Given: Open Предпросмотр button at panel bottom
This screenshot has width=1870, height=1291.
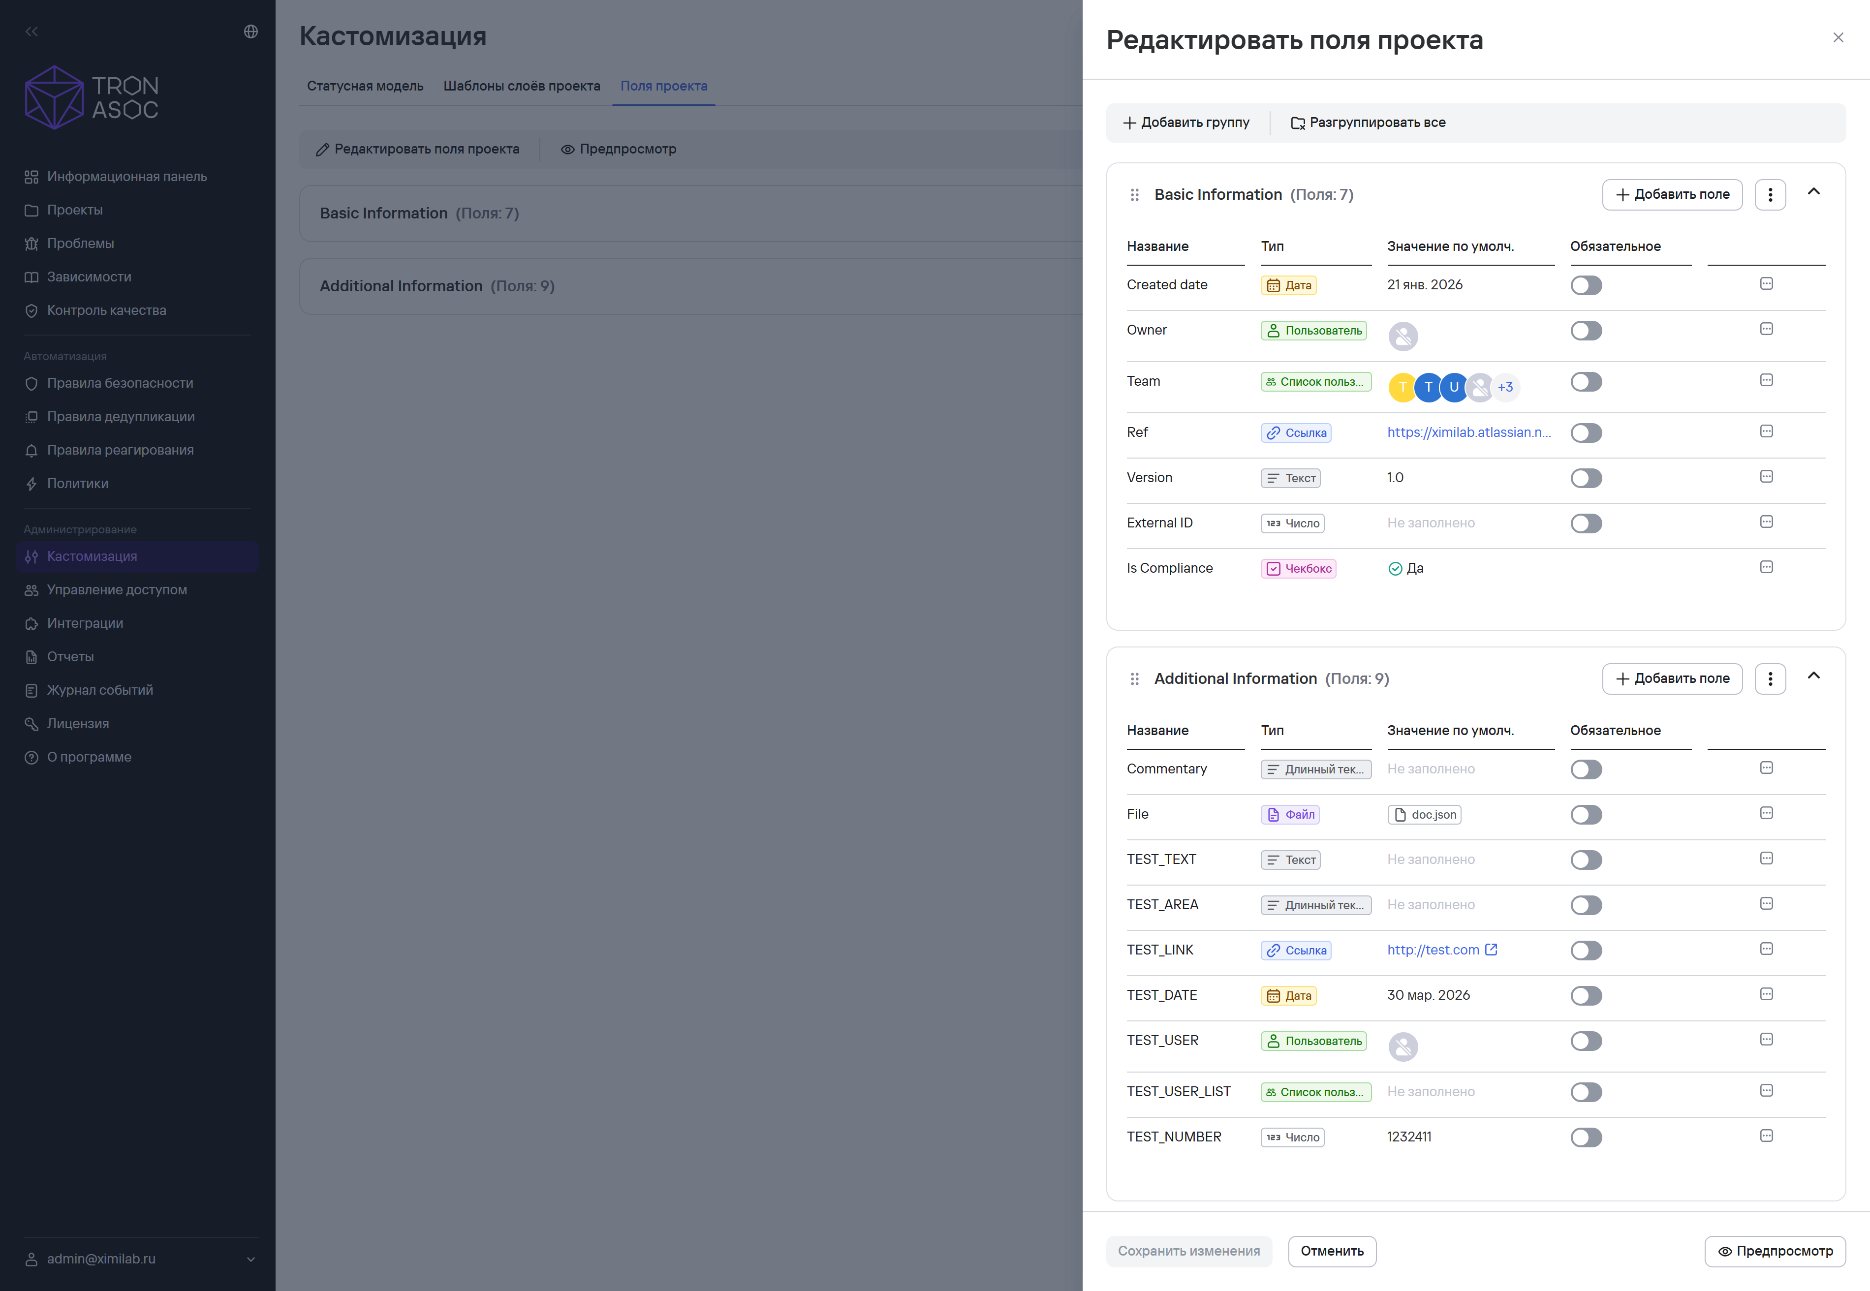Looking at the screenshot, I should [1776, 1251].
